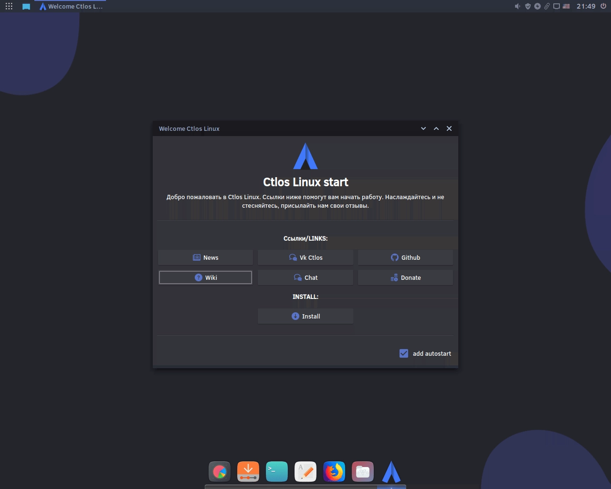Open the Chat button

click(305, 277)
